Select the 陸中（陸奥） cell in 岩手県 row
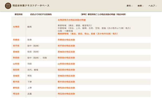Viewport: 162px width, 98px height. coord(33,46)
